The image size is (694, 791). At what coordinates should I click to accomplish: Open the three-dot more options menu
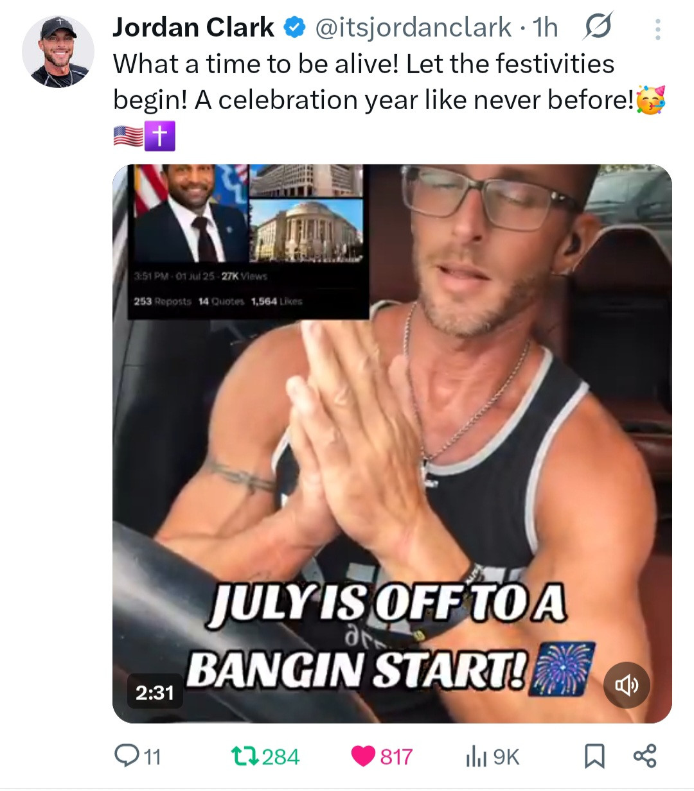coord(657,29)
